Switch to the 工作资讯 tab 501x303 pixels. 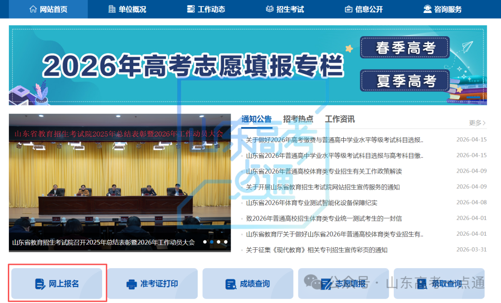[340, 119]
